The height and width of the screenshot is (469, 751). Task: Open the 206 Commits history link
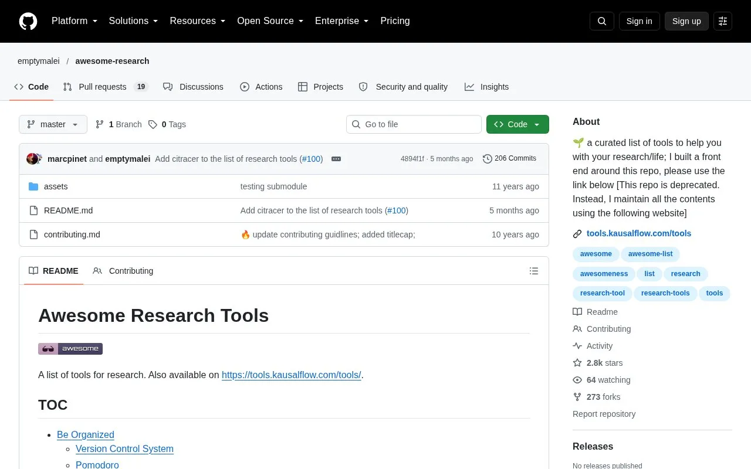click(x=509, y=159)
